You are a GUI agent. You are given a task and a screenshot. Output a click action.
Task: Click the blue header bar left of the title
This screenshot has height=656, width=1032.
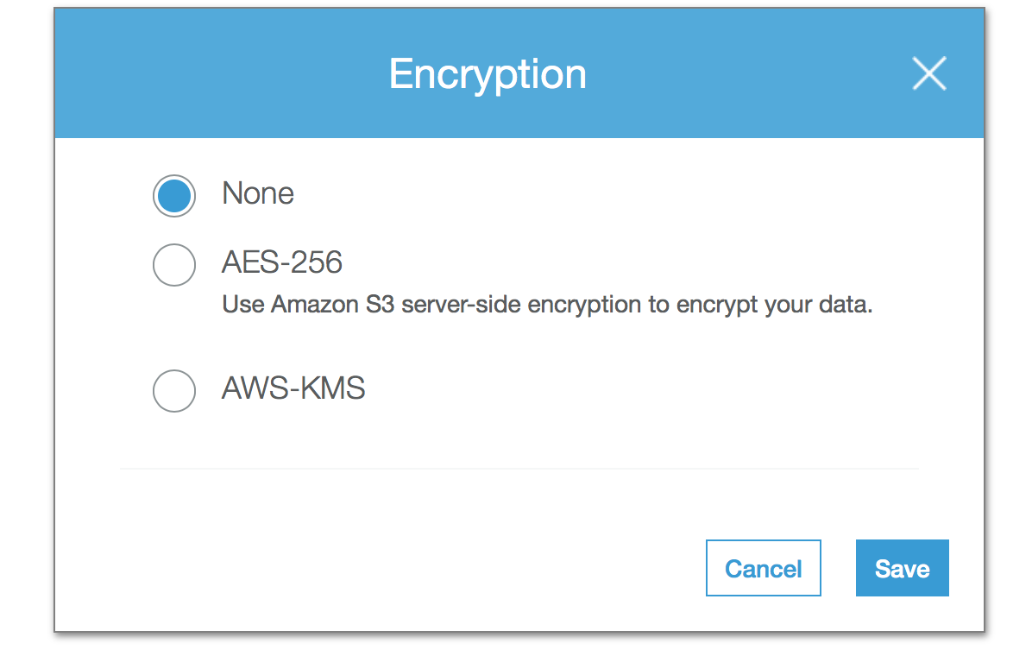pos(216,74)
